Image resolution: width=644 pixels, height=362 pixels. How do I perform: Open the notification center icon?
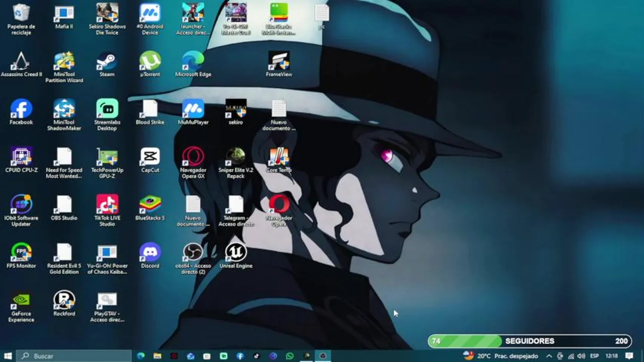pos(629,356)
